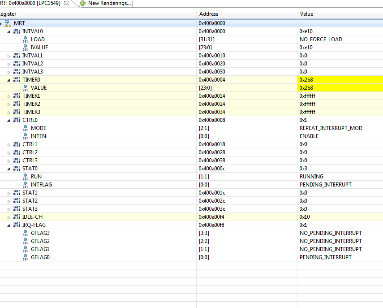Select the CTRL3 register row label
Image resolution: width=383 pixels, height=308 pixels.
pos(30,161)
